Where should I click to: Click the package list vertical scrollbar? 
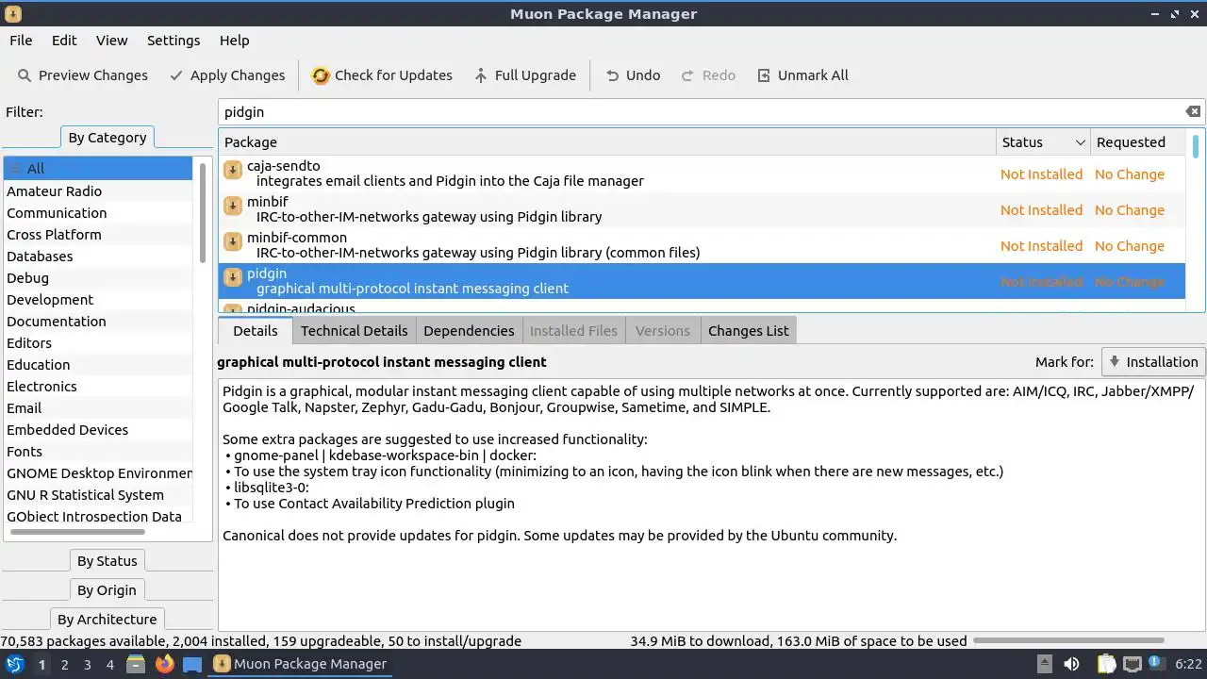(1195, 146)
